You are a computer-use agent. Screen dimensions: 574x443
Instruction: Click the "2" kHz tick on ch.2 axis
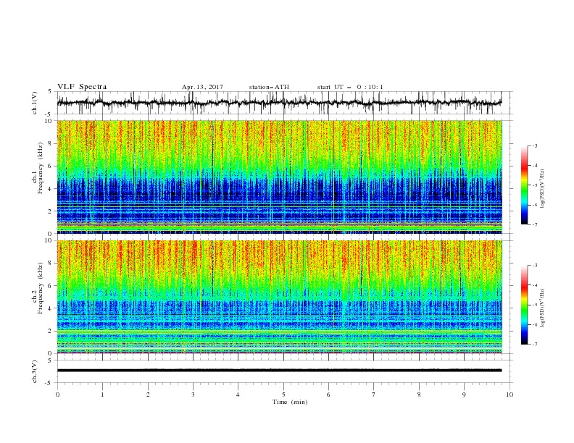click(51, 331)
